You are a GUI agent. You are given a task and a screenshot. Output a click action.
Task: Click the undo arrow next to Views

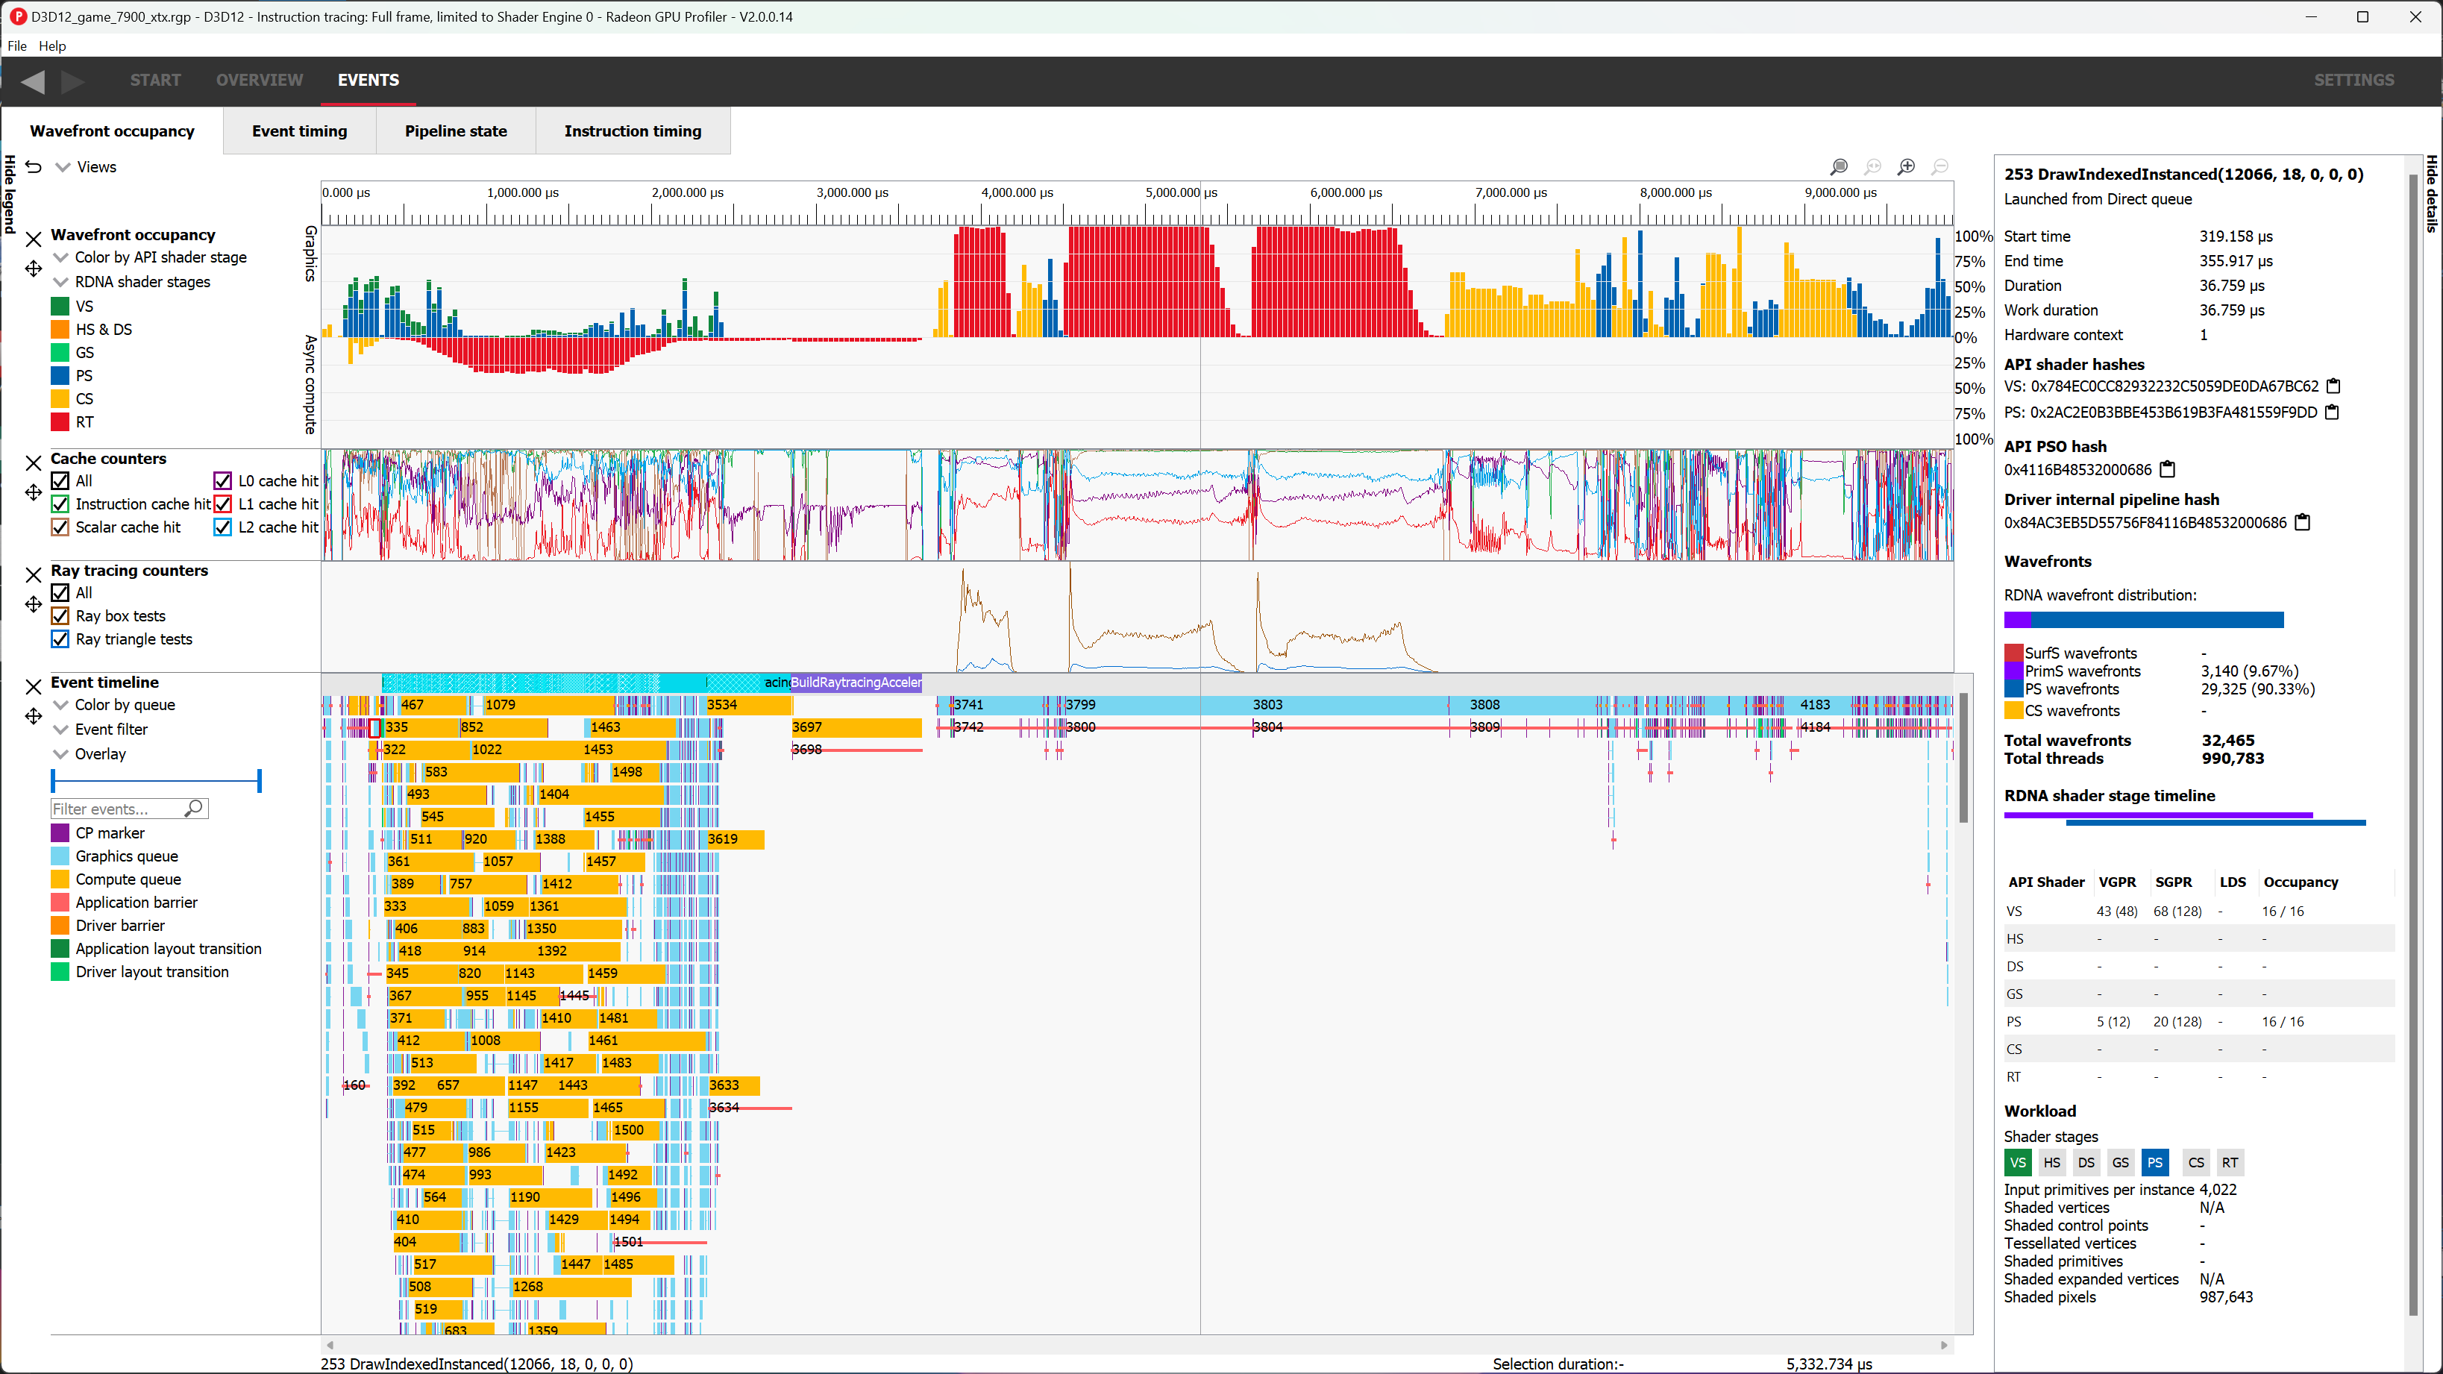[x=33, y=167]
